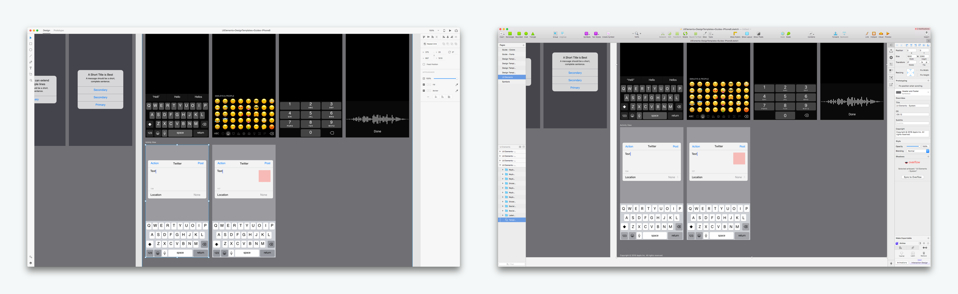The width and height of the screenshot is (958, 294).
Task: Click the eyedropper beside Fill in XD
Action: pos(457,85)
